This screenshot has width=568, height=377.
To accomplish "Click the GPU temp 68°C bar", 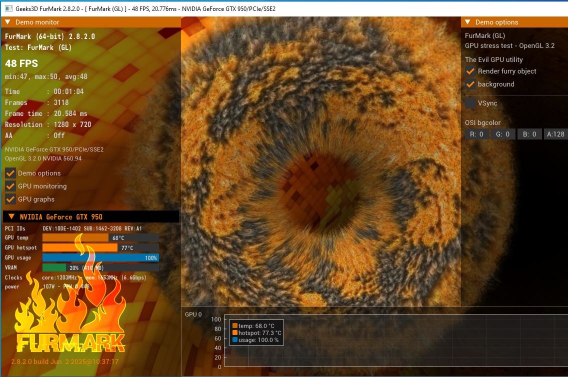I will point(100,238).
